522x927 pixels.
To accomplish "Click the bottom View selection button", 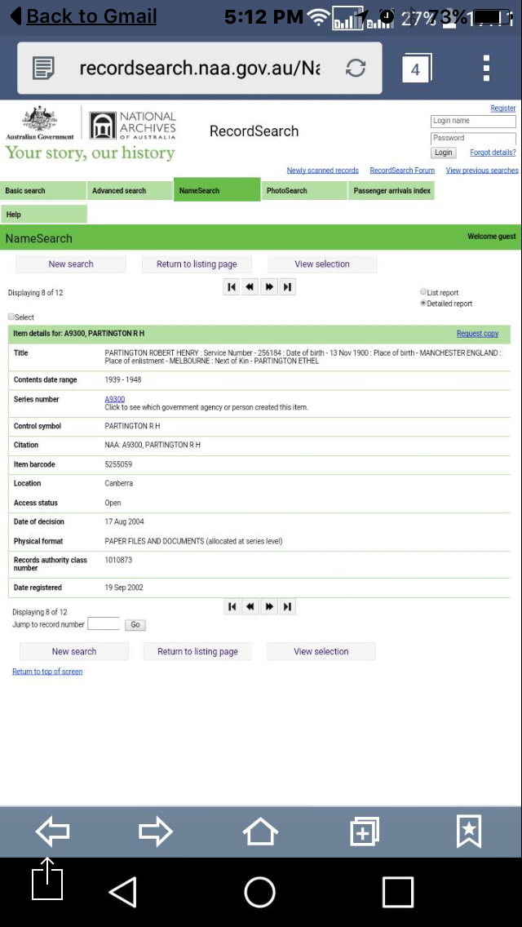I will 321,651.
